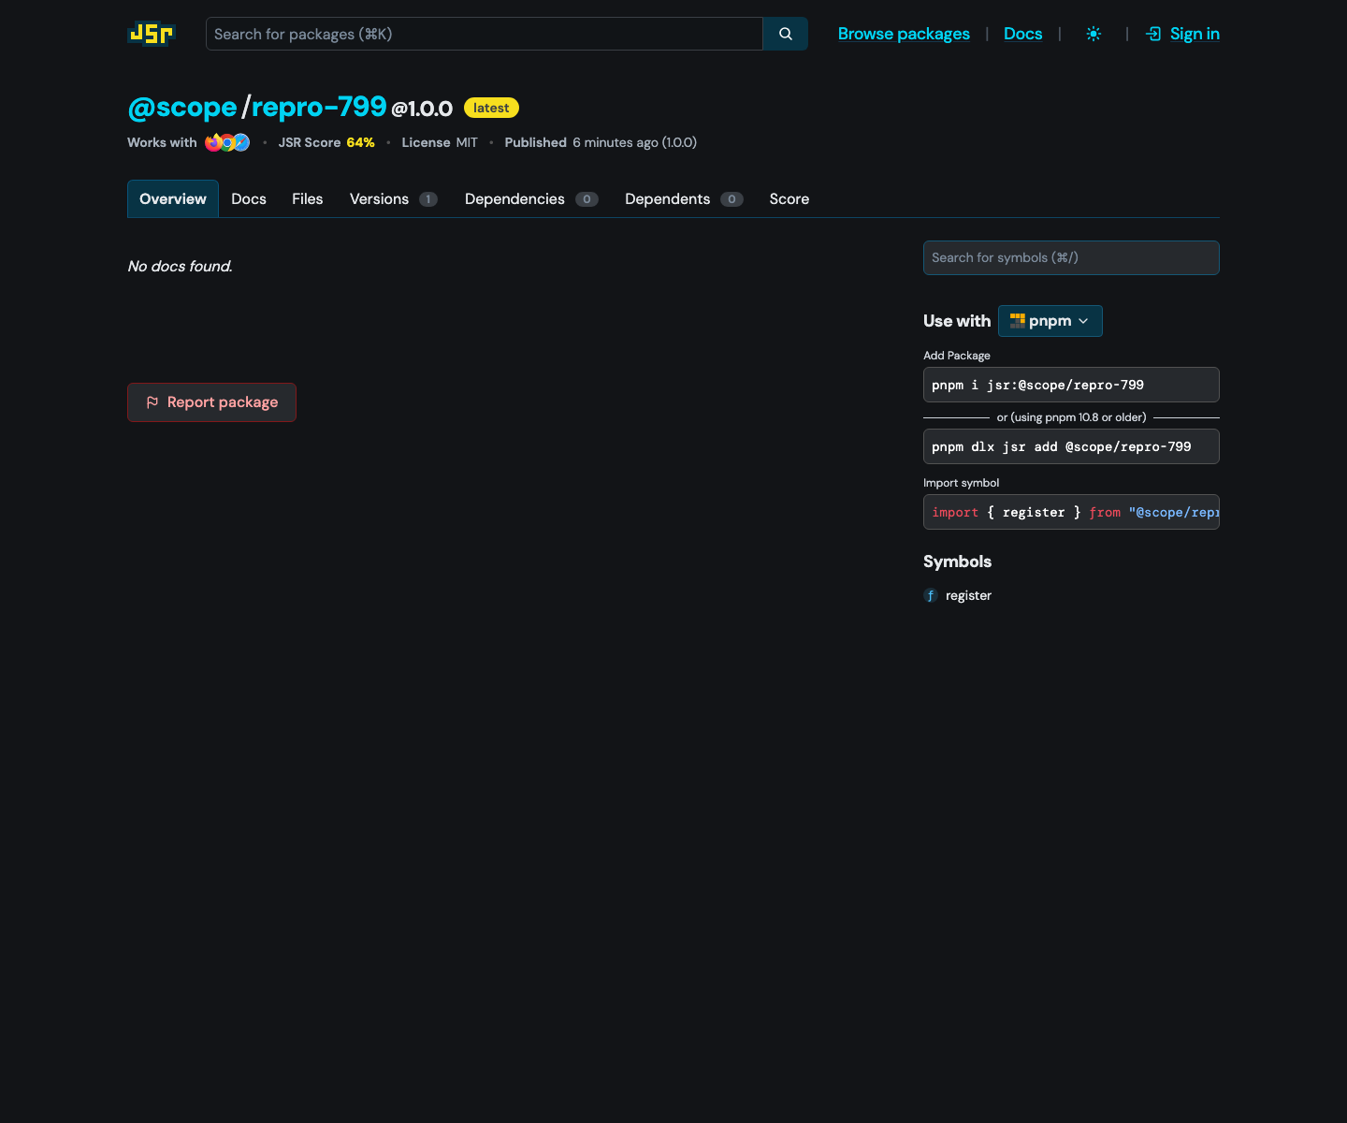Click the register symbol link
The image size is (1347, 1123).
coord(968,595)
